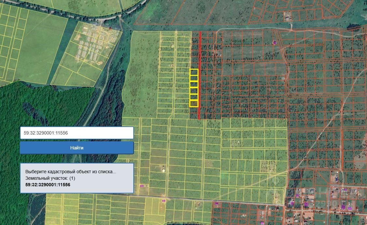Click the Земельный участок: (1) result heading
Viewport: 367px width, 225px height.
click(x=50, y=178)
